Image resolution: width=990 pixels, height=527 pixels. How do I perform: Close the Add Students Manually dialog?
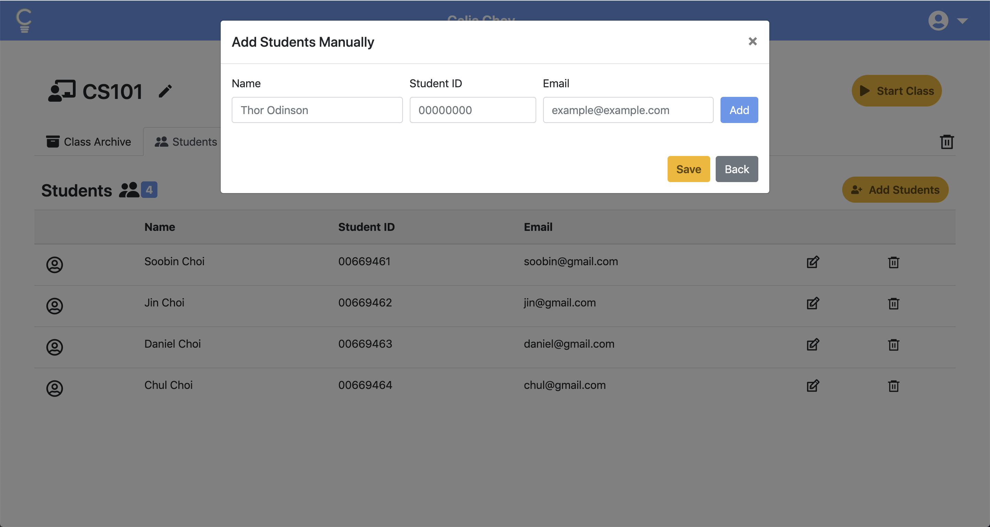click(x=752, y=41)
